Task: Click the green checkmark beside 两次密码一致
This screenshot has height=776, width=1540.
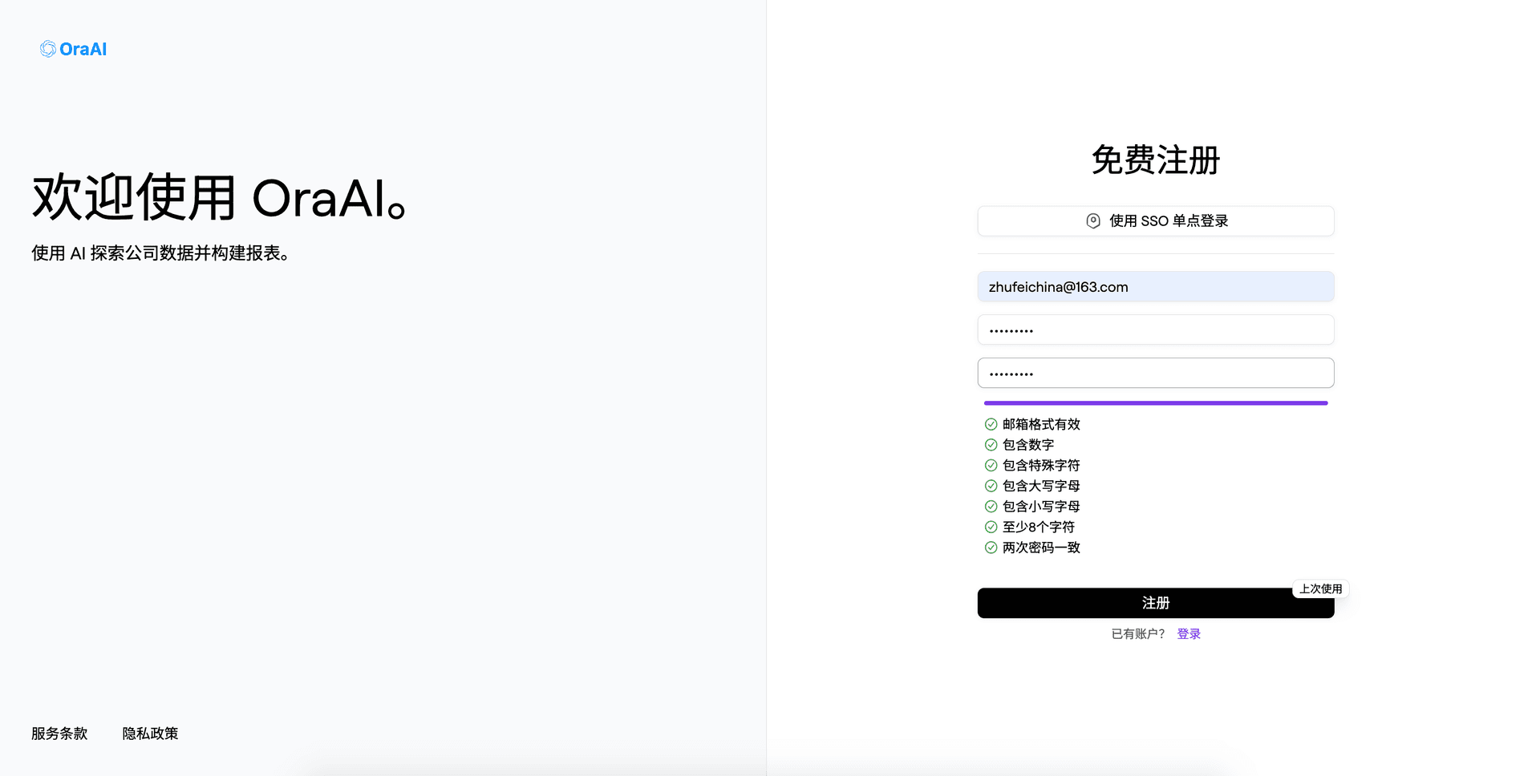Action: tap(990, 547)
